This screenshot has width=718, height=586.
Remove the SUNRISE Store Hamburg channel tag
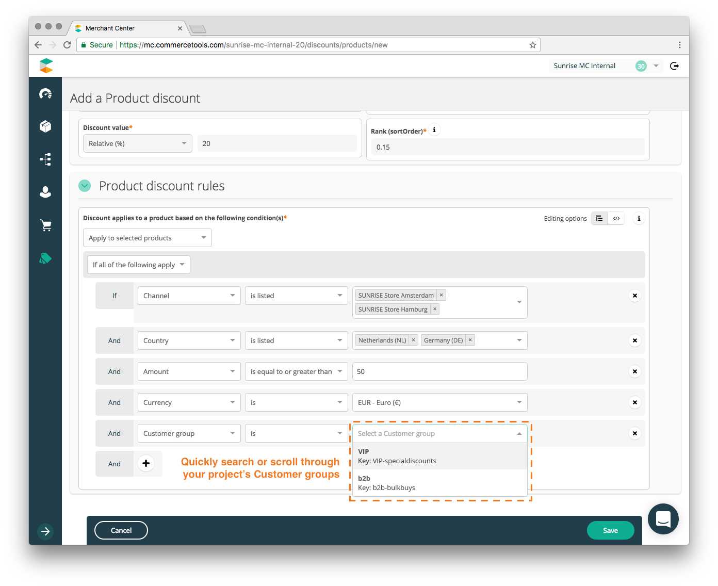[435, 309]
